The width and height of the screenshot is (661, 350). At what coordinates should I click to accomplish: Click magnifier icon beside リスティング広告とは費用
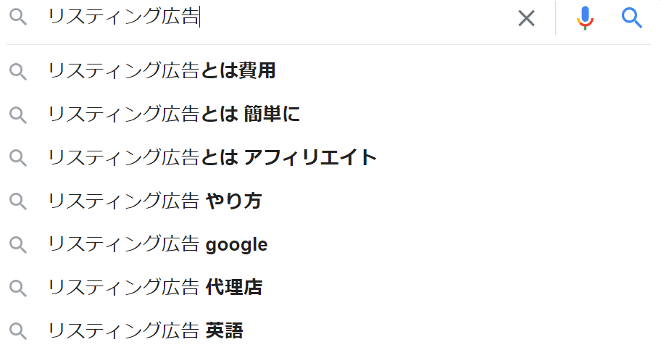pyautogui.click(x=18, y=71)
